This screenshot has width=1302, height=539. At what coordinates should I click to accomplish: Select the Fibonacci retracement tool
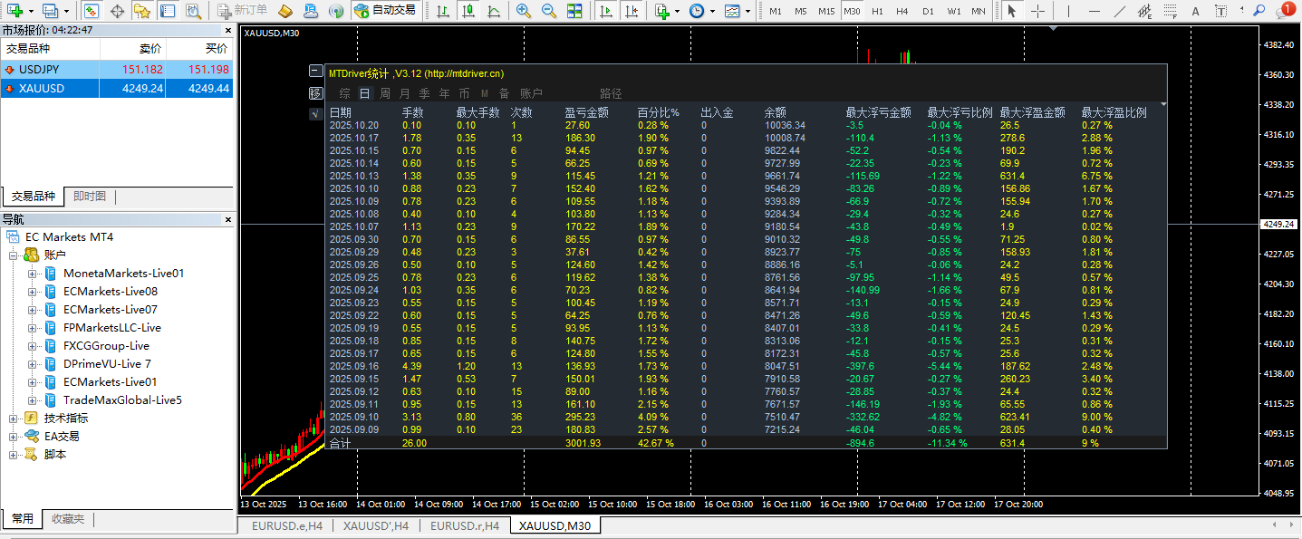[x=1170, y=11]
